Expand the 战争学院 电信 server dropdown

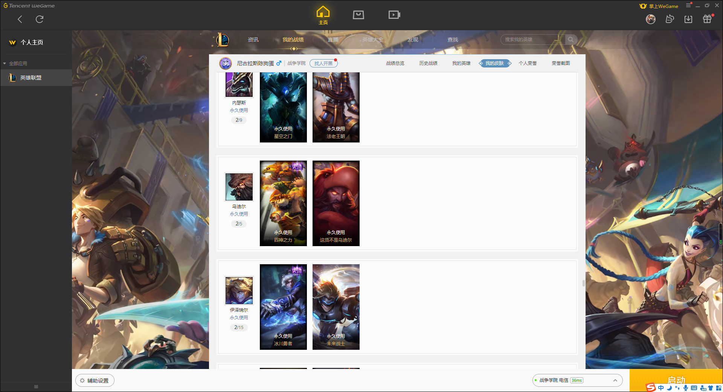(x=577, y=380)
